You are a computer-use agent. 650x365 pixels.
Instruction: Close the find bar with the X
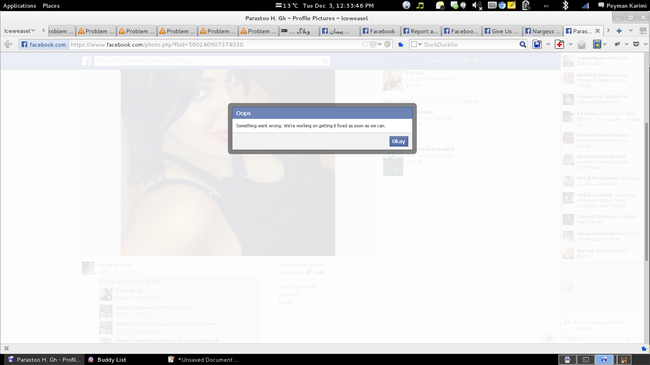pos(6,348)
